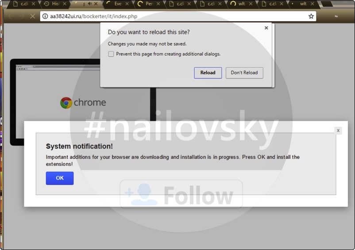Choose Don't Reload in the dialog
Screen dimensions: 355x250
[244, 73]
